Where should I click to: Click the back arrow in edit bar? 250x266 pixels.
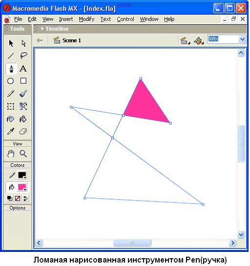click(x=40, y=41)
